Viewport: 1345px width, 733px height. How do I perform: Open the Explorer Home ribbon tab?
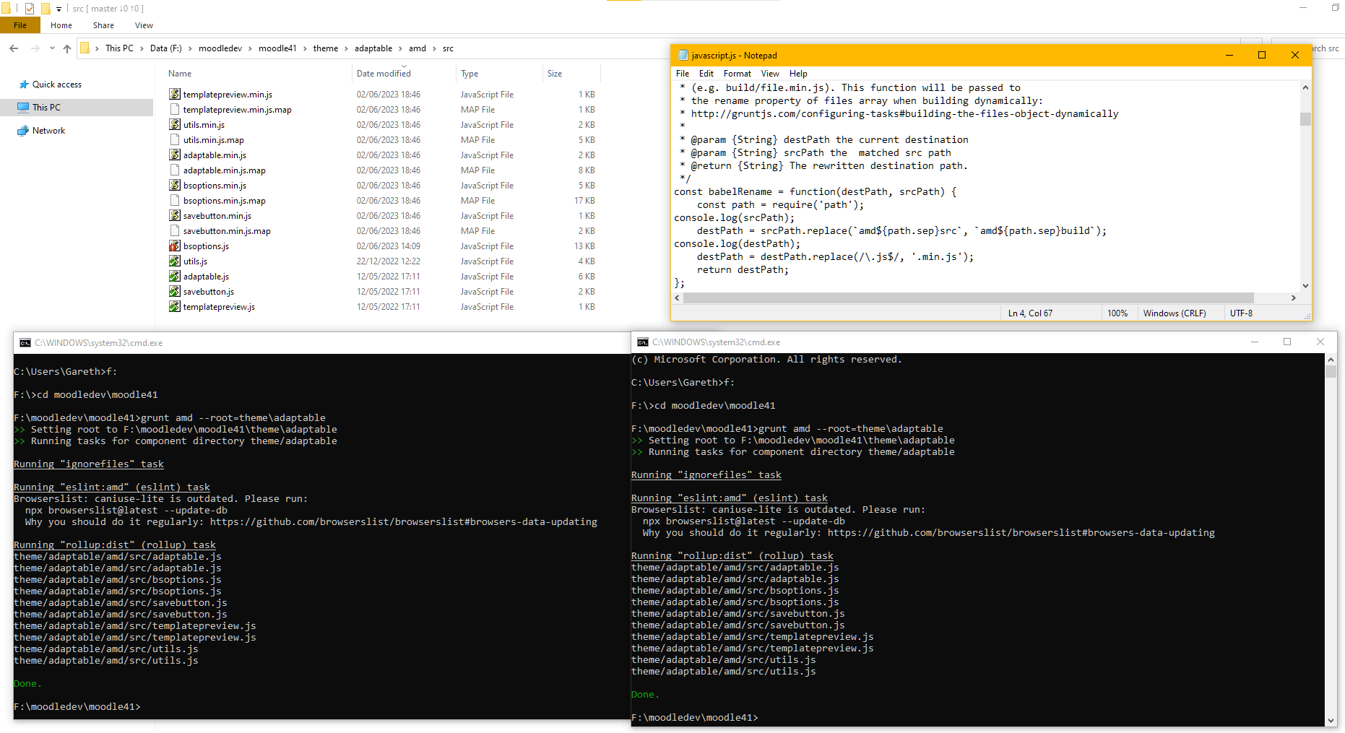point(61,25)
